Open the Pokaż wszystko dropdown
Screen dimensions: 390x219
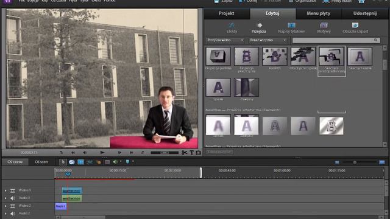pos(268,40)
